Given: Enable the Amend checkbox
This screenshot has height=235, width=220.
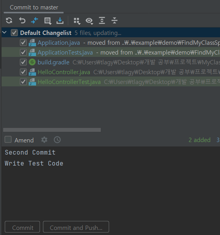Looking at the screenshot, I should (8, 139).
